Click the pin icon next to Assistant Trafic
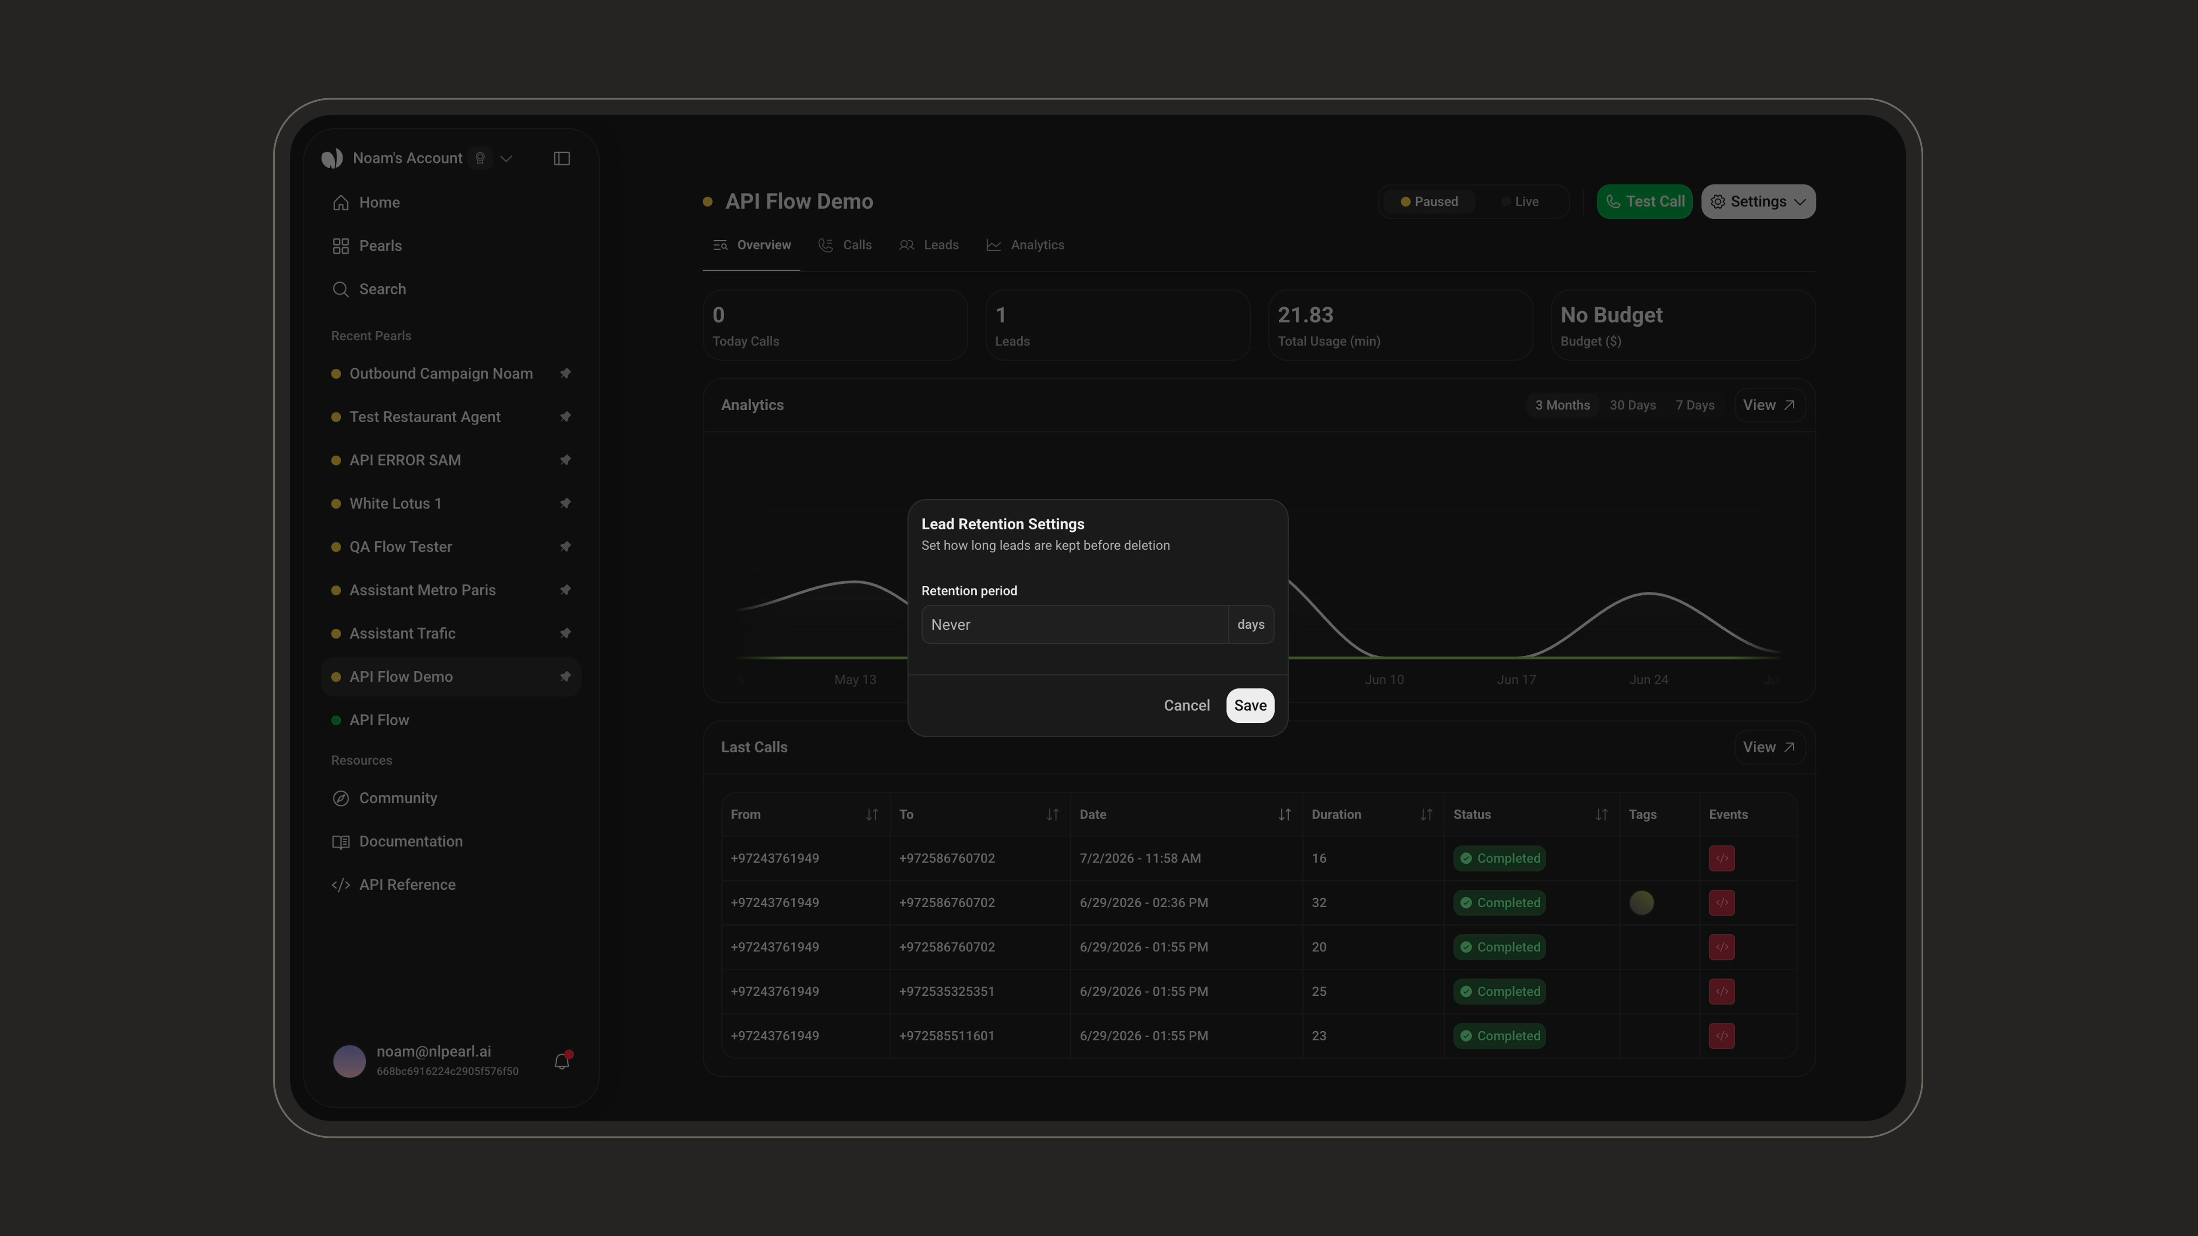The height and width of the screenshot is (1236, 2198). tap(565, 634)
